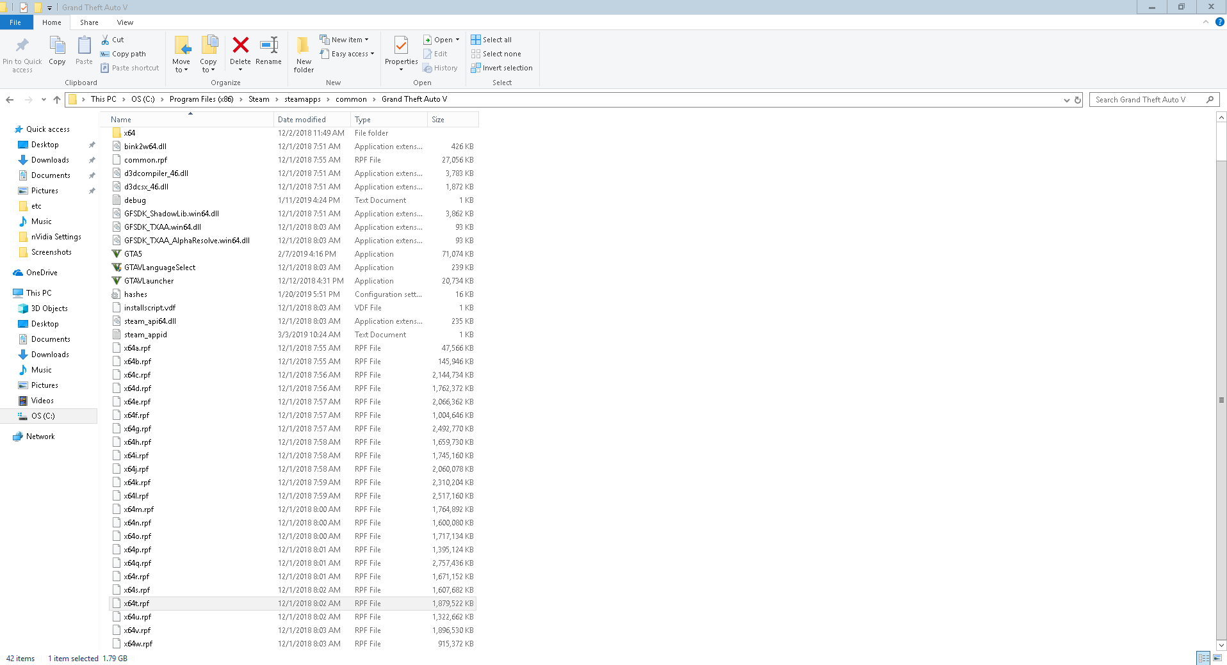1227x665 pixels.
Task: Click the History ribbon button
Action: pos(441,68)
